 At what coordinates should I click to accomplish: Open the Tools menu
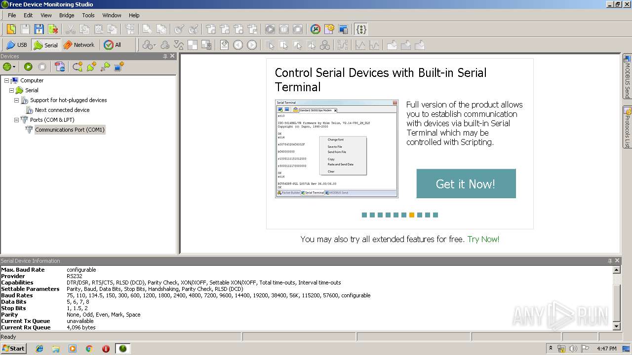[x=88, y=15]
